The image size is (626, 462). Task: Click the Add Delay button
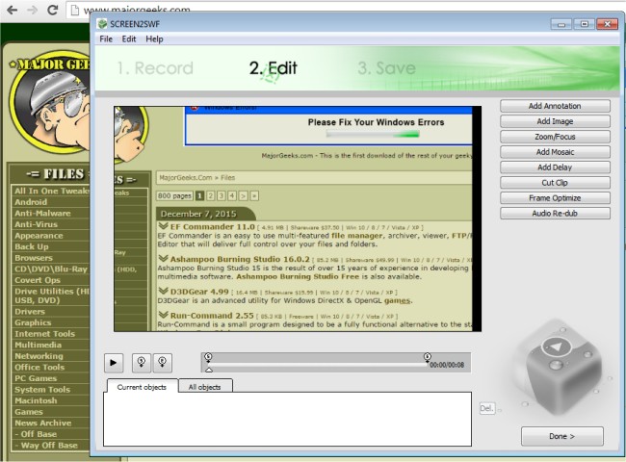pyautogui.click(x=555, y=167)
